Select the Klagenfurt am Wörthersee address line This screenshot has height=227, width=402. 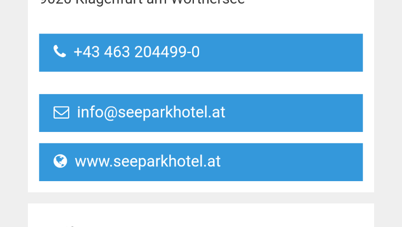[x=142, y=2]
